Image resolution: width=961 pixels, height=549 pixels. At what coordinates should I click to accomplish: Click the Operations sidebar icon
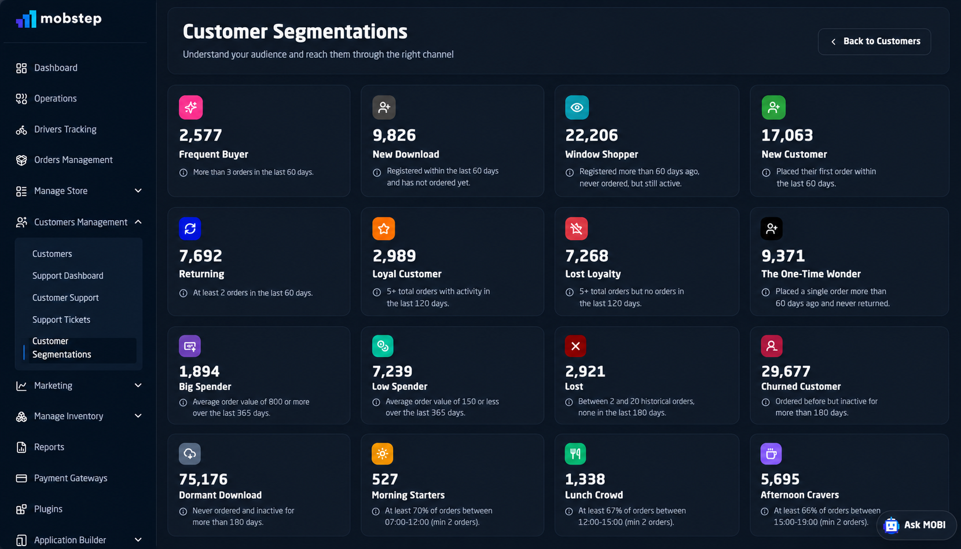[21, 99]
